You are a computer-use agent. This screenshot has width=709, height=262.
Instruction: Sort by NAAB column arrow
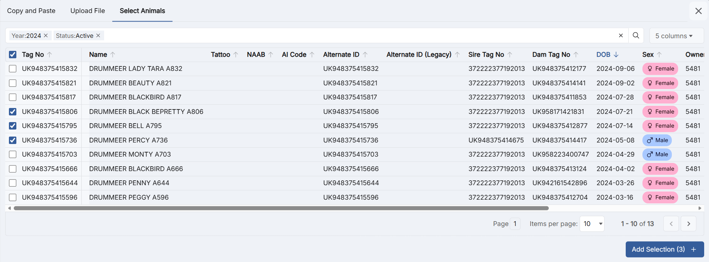click(x=271, y=55)
